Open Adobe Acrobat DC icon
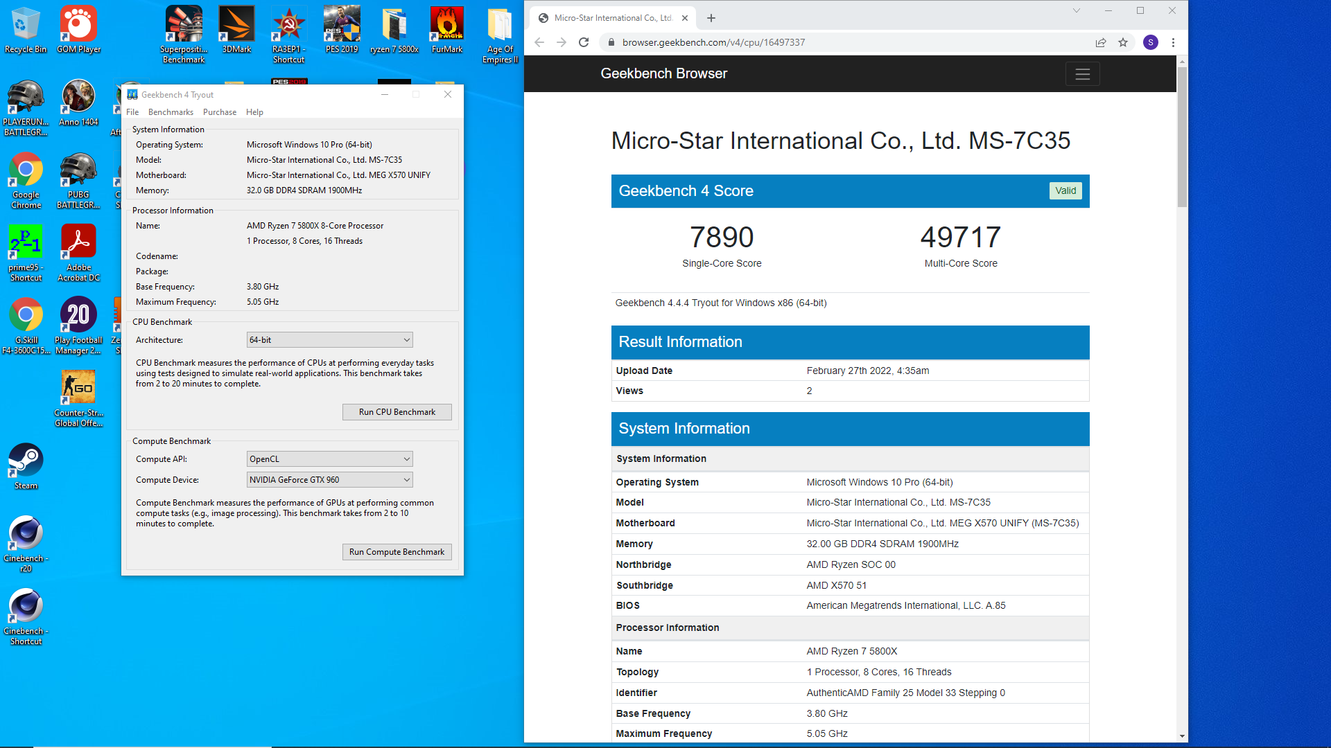The width and height of the screenshot is (1331, 748). 78,253
